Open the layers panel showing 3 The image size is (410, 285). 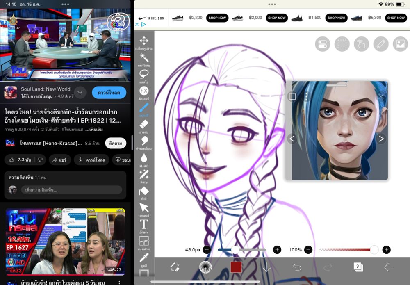click(358, 267)
